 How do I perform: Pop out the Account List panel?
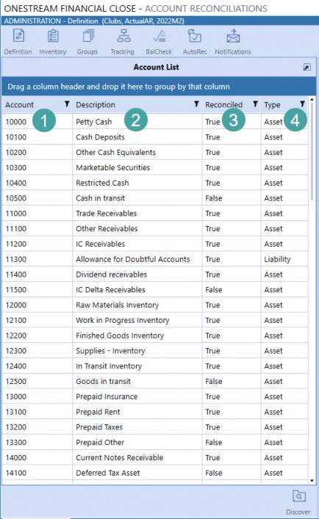click(307, 68)
